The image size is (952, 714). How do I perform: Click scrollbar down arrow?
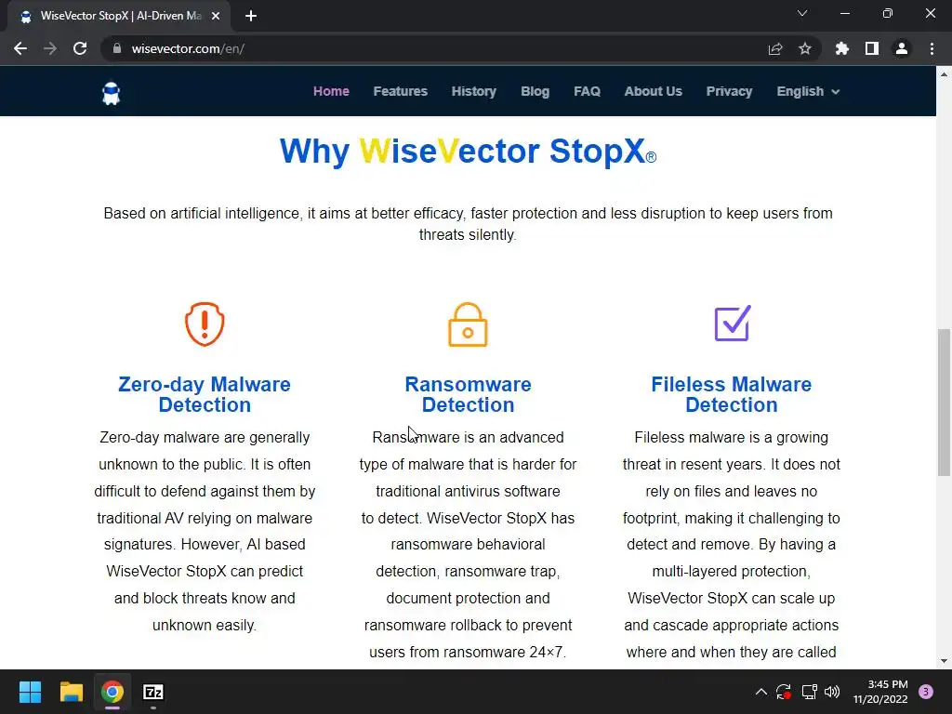(944, 661)
